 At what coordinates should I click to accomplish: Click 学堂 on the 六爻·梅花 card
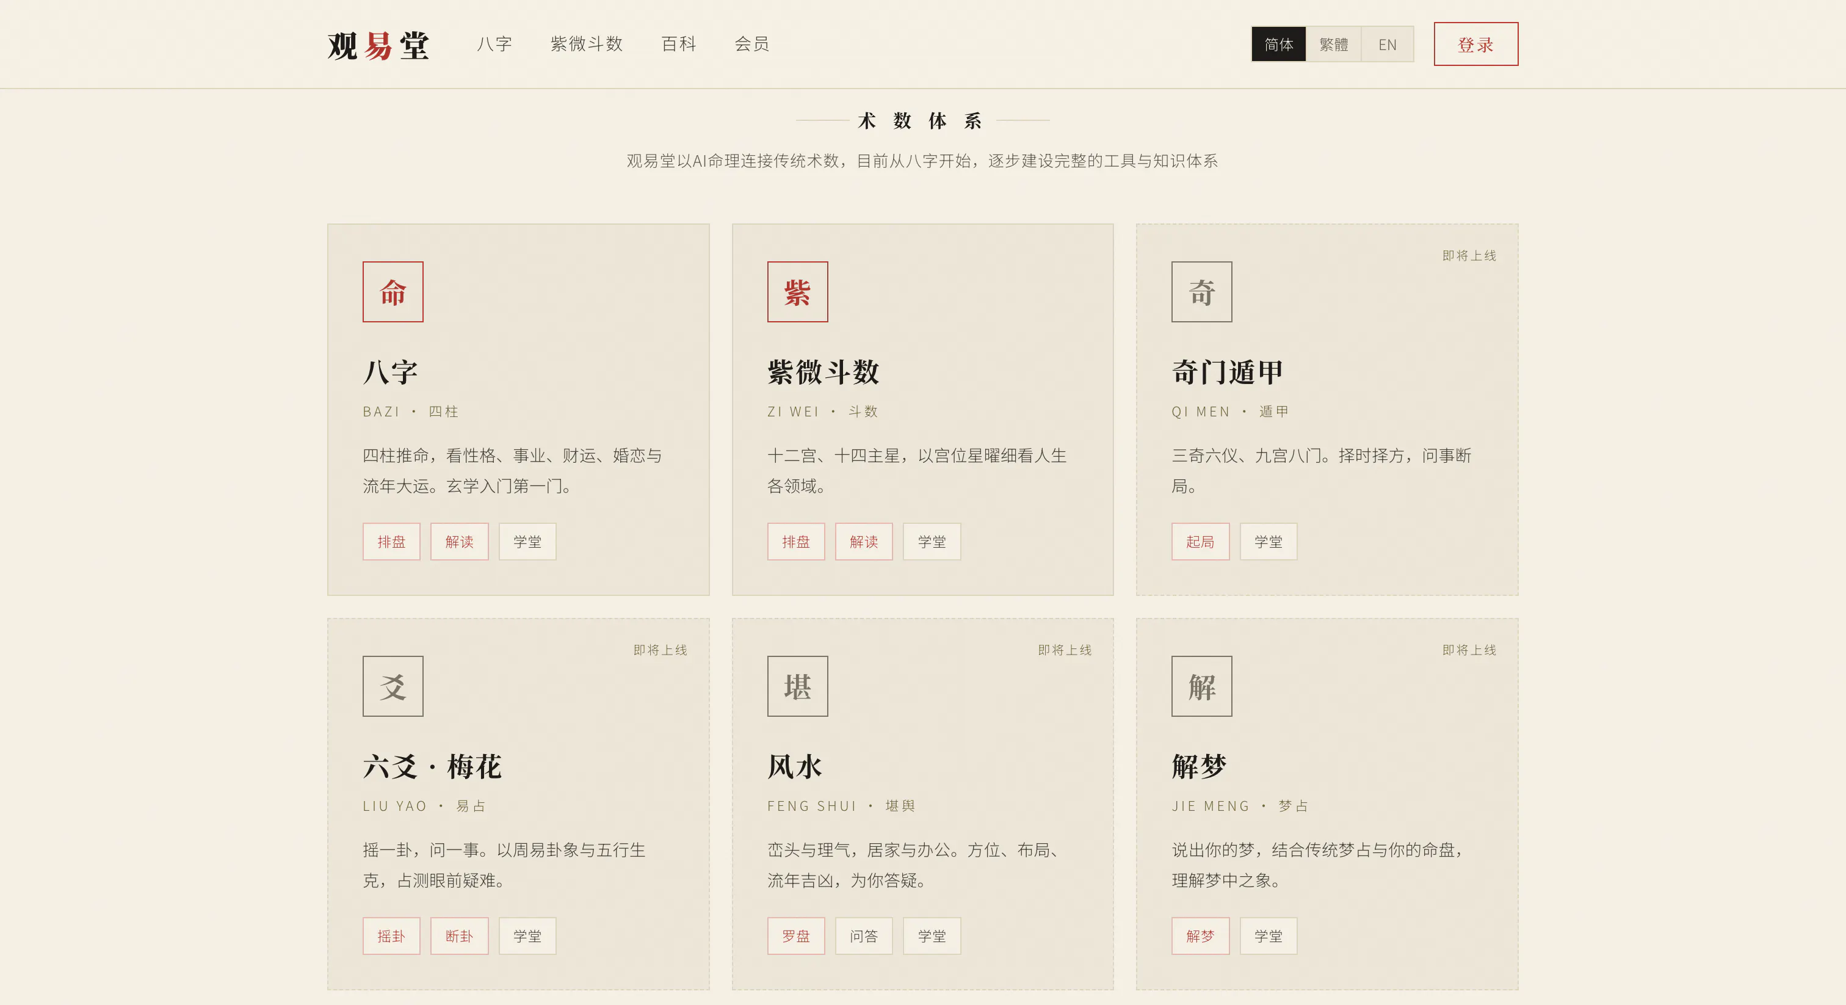[x=527, y=936]
